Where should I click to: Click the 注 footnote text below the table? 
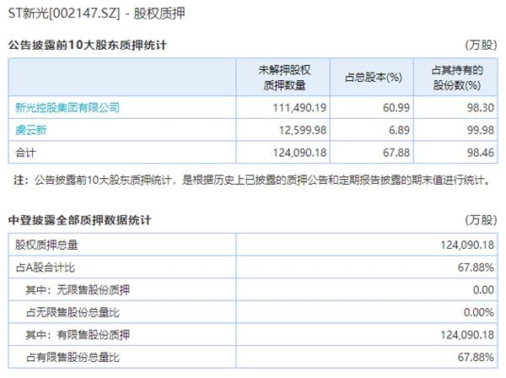[x=253, y=180]
